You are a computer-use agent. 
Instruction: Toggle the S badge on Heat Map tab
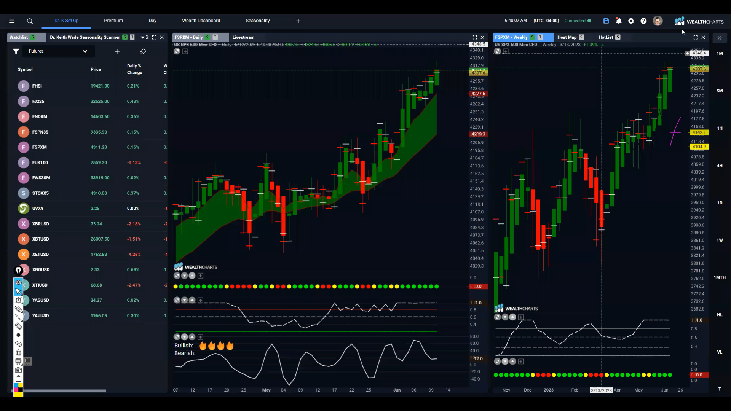click(x=581, y=37)
